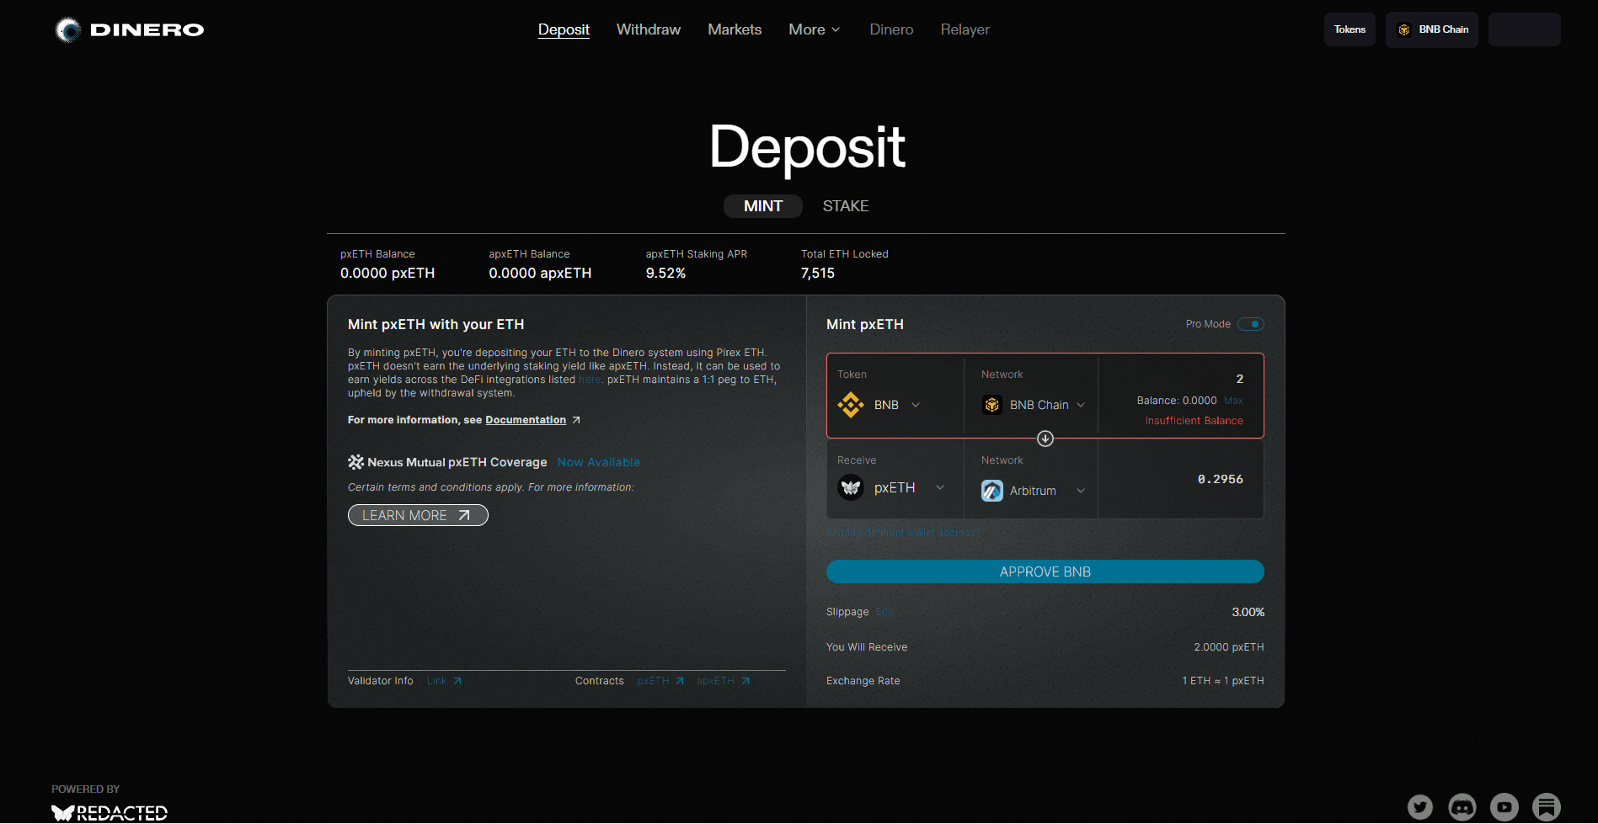This screenshot has width=1598, height=824.
Task: Click the 'here' DeFi integrations link
Action: click(590, 380)
